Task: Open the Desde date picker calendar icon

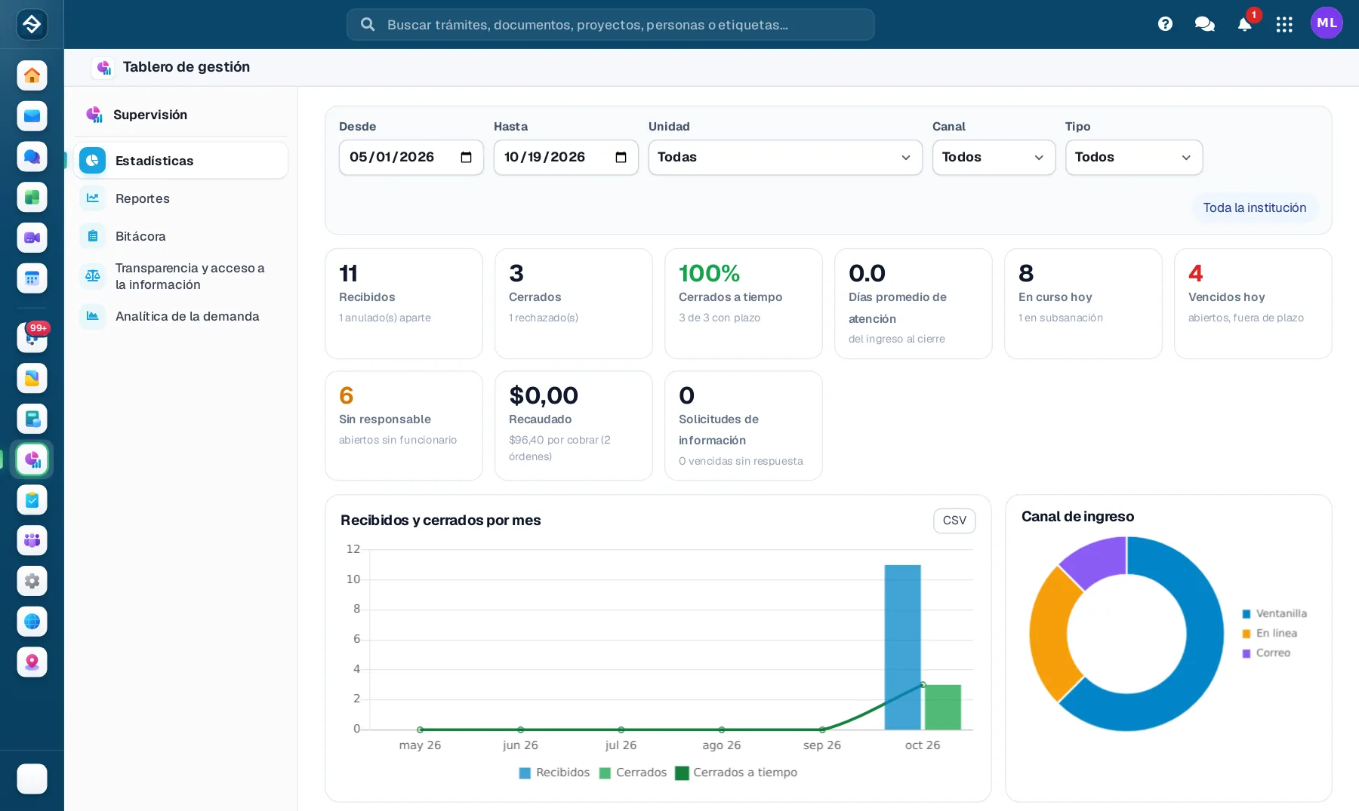Action: coord(466,157)
